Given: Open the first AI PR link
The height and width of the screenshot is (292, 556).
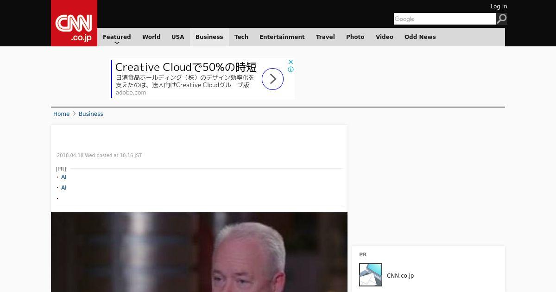Looking at the screenshot, I should [64, 177].
